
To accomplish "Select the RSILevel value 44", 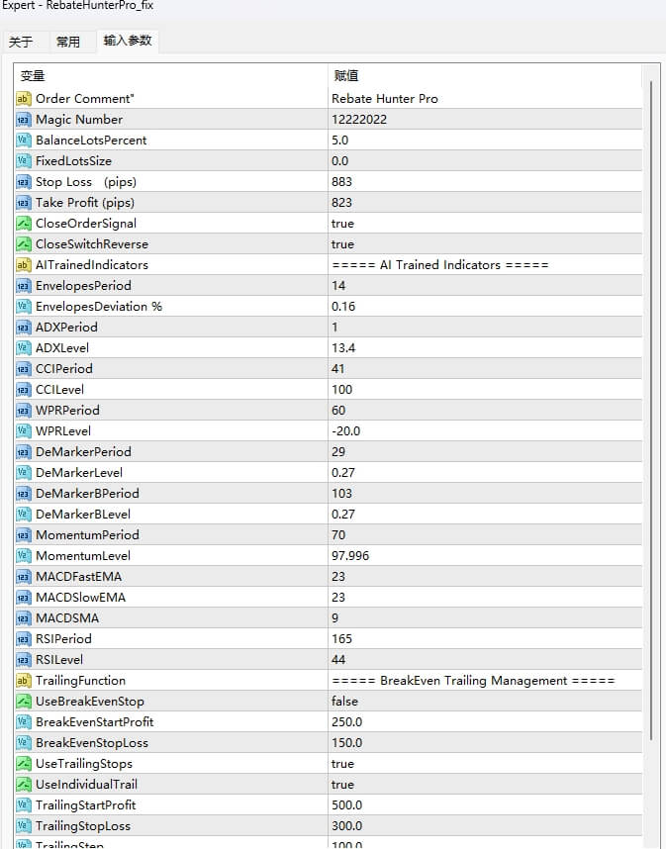I will [x=338, y=659].
